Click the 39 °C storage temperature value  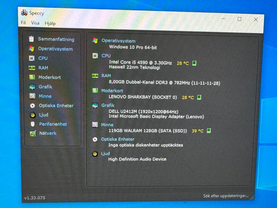pyautogui.click(x=197, y=131)
